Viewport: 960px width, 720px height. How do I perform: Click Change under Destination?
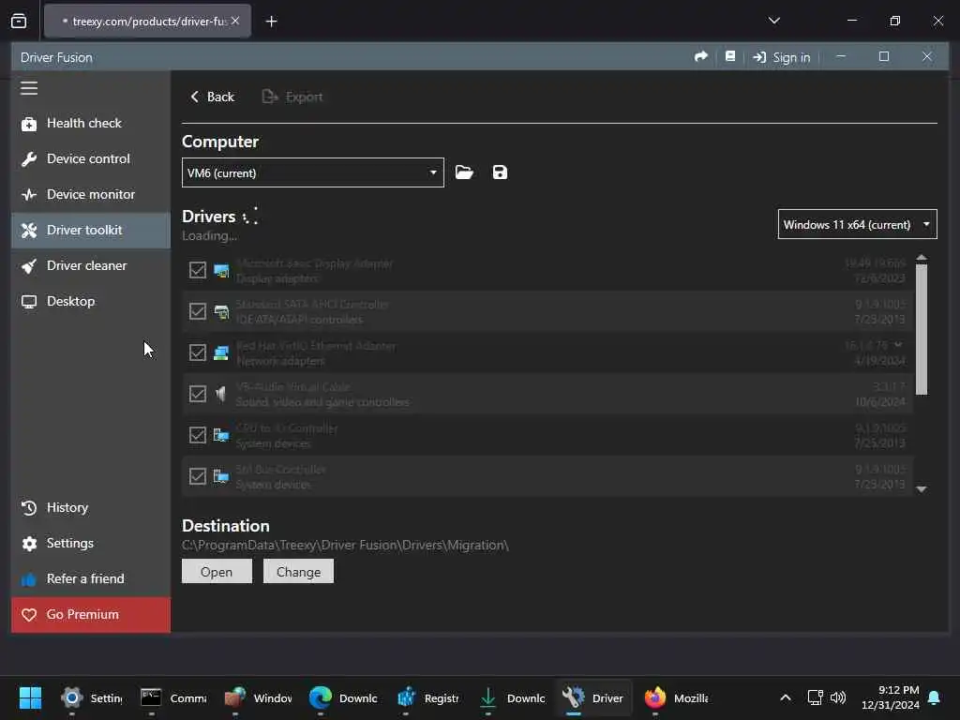[x=298, y=571]
